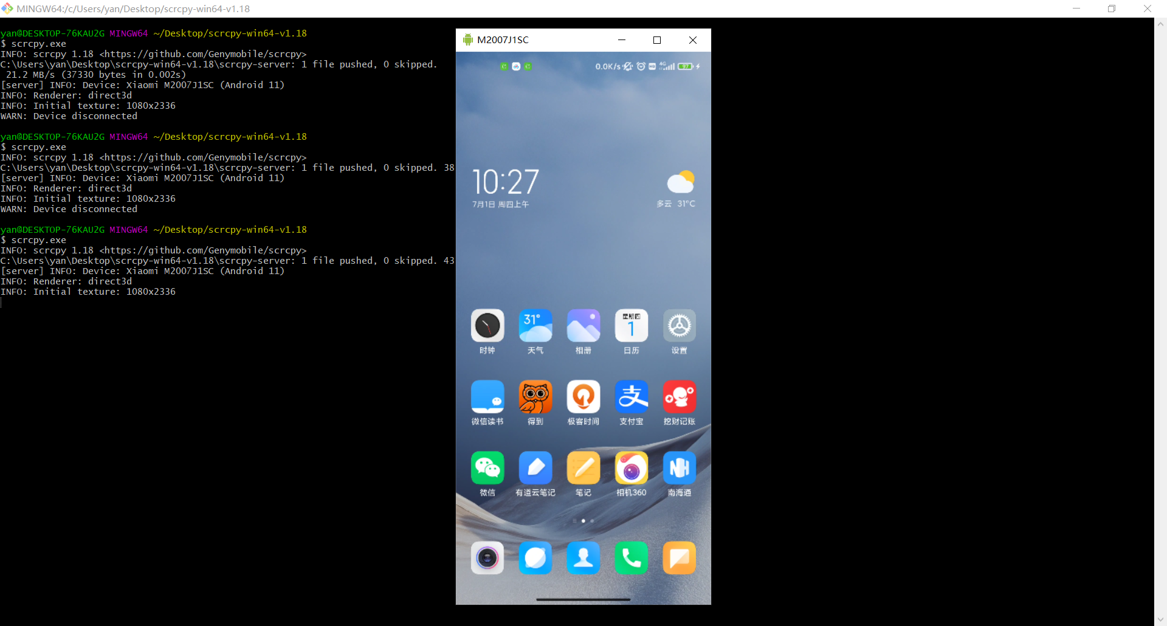Launch Youdao Cloud Notes (有道云笔记)

pos(535,469)
